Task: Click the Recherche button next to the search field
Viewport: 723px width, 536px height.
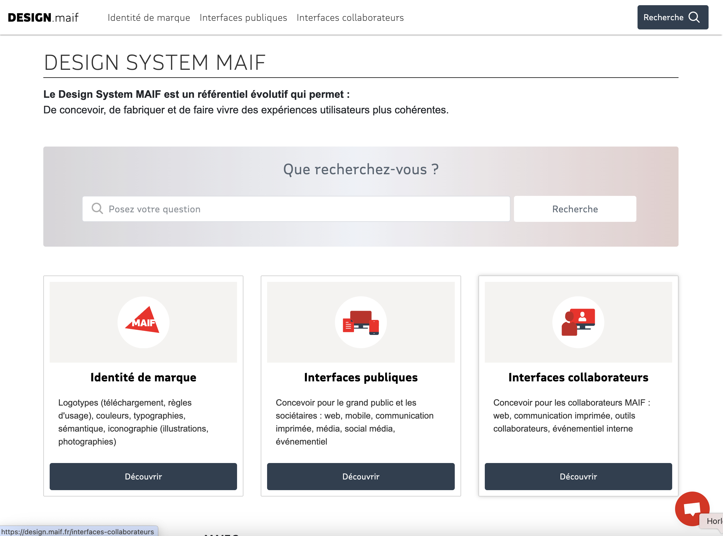Action: click(575, 209)
